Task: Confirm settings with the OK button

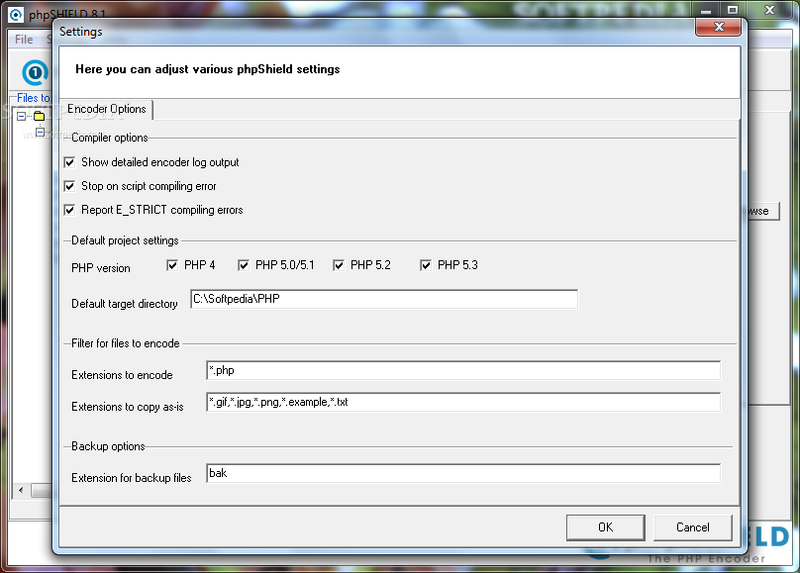Action: coord(606,527)
